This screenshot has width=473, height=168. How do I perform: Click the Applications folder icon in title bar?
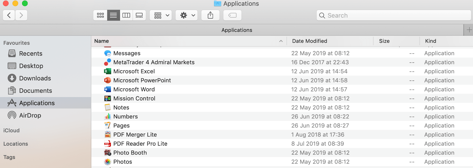click(x=218, y=4)
